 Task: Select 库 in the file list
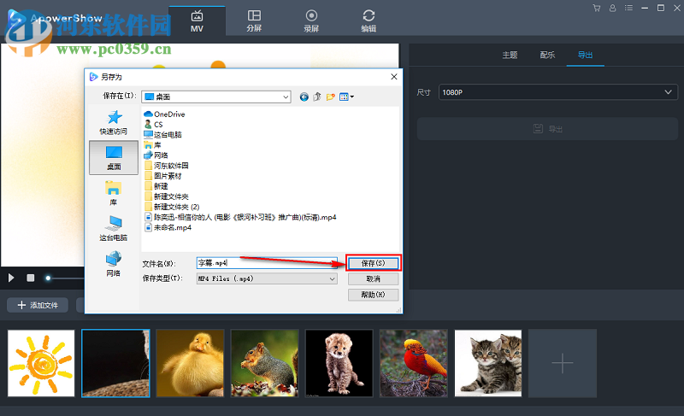tap(153, 145)
